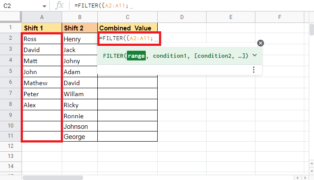Image resolution: width=314 pixels, height=180 pixels.
Task: Select row 14 header
Action: coord(11,166)
